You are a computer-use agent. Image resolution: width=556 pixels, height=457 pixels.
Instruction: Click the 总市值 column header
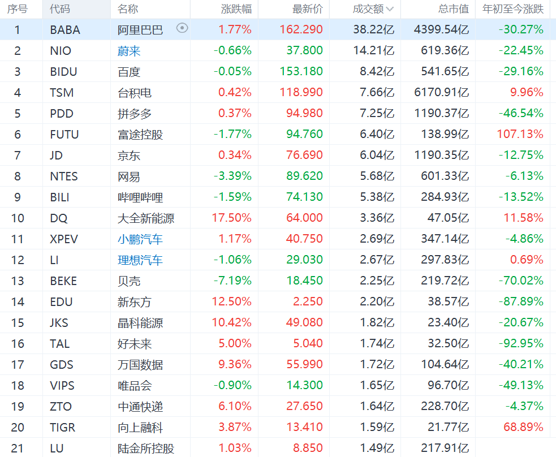click(453, 9)
